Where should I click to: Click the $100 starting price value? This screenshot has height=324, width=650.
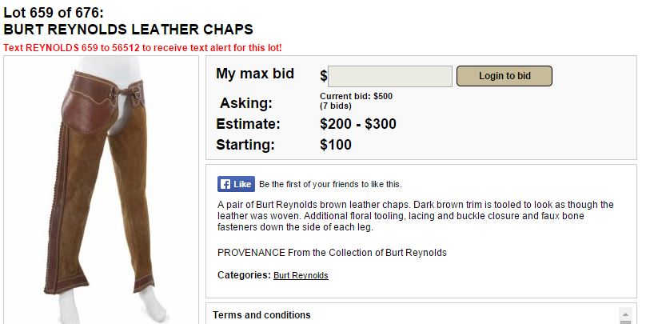(335, 145)
